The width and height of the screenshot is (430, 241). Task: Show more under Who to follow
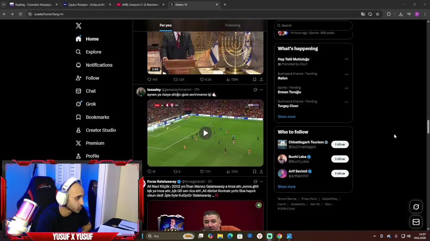click(287, 187)
